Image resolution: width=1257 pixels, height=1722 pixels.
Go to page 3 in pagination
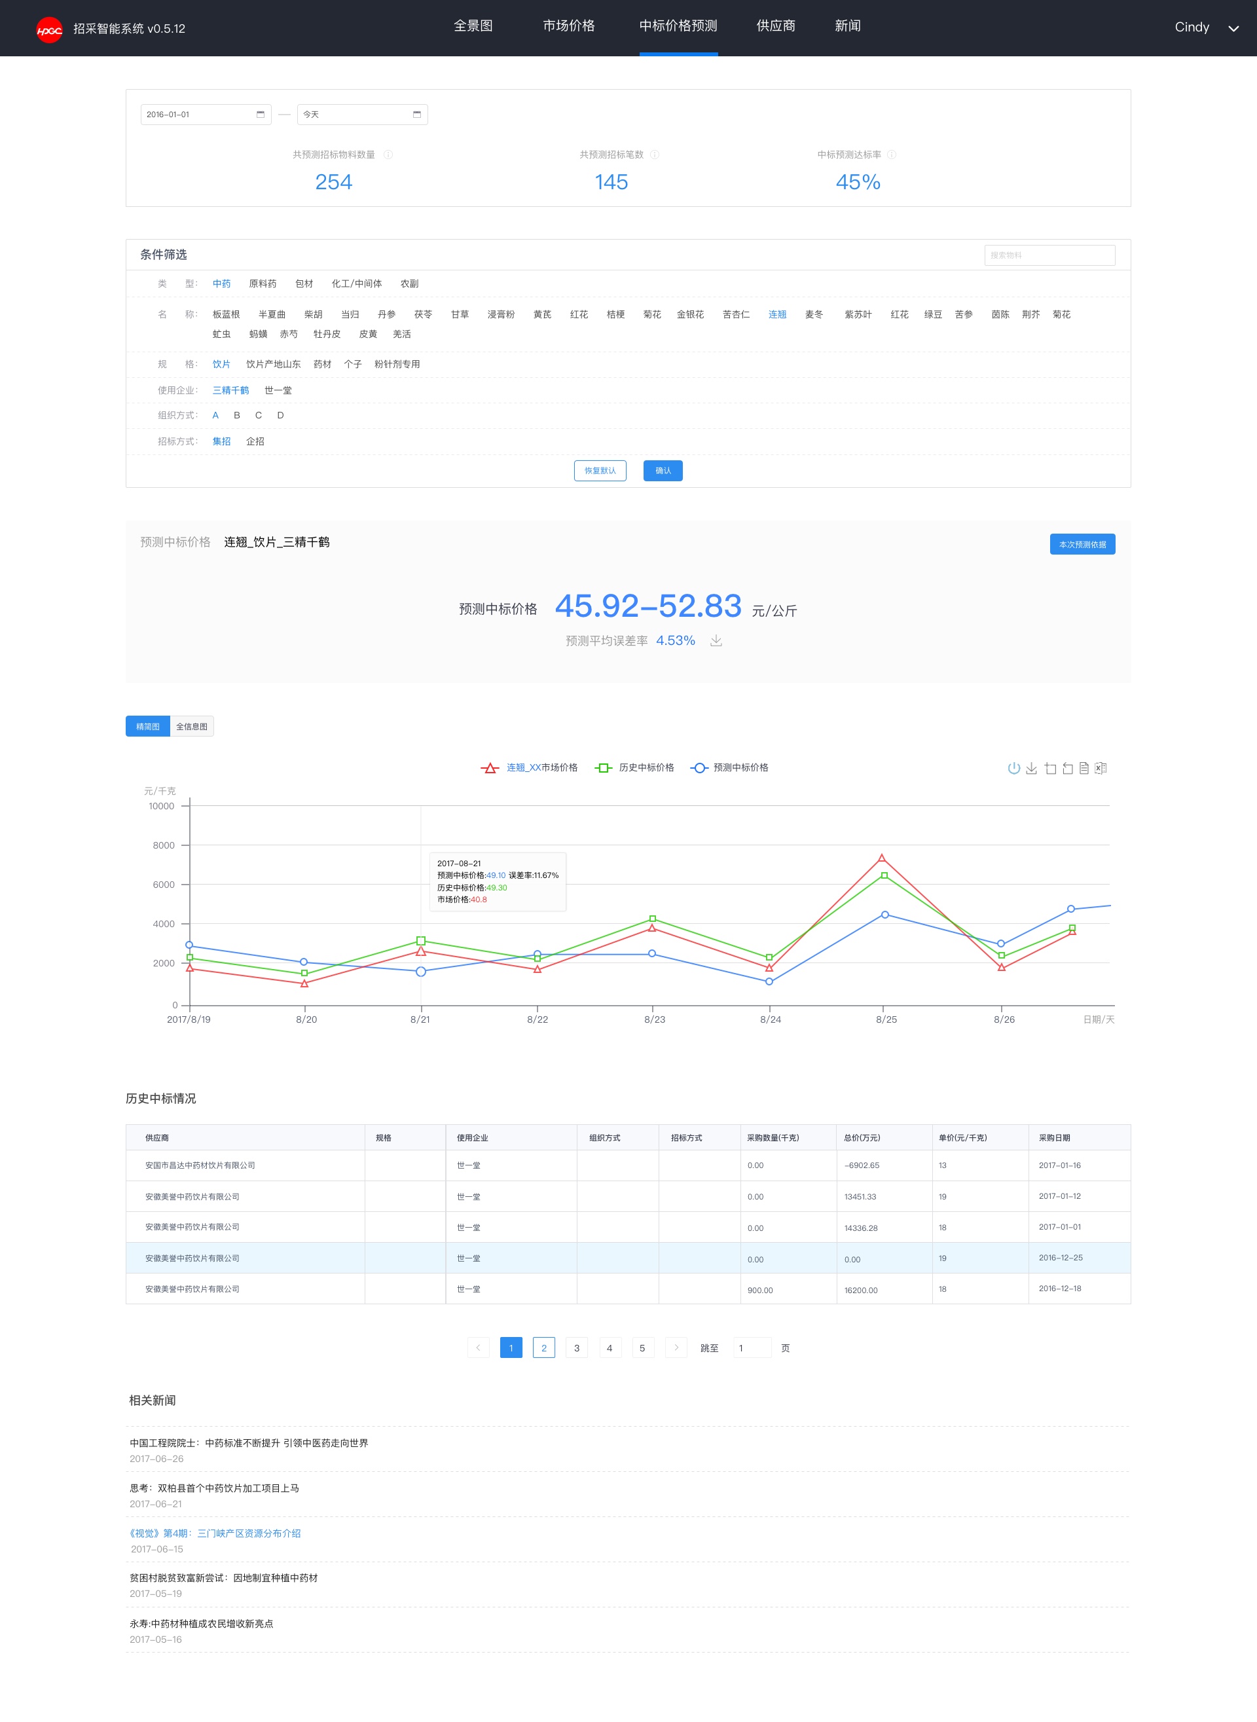577,1347
